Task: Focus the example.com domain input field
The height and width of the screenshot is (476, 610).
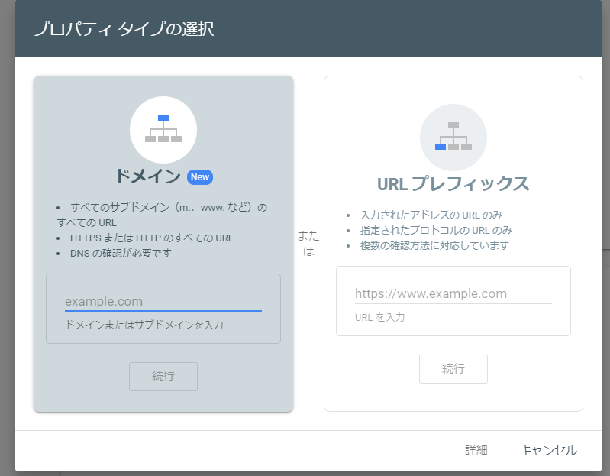Action: (x=163, y=301)
